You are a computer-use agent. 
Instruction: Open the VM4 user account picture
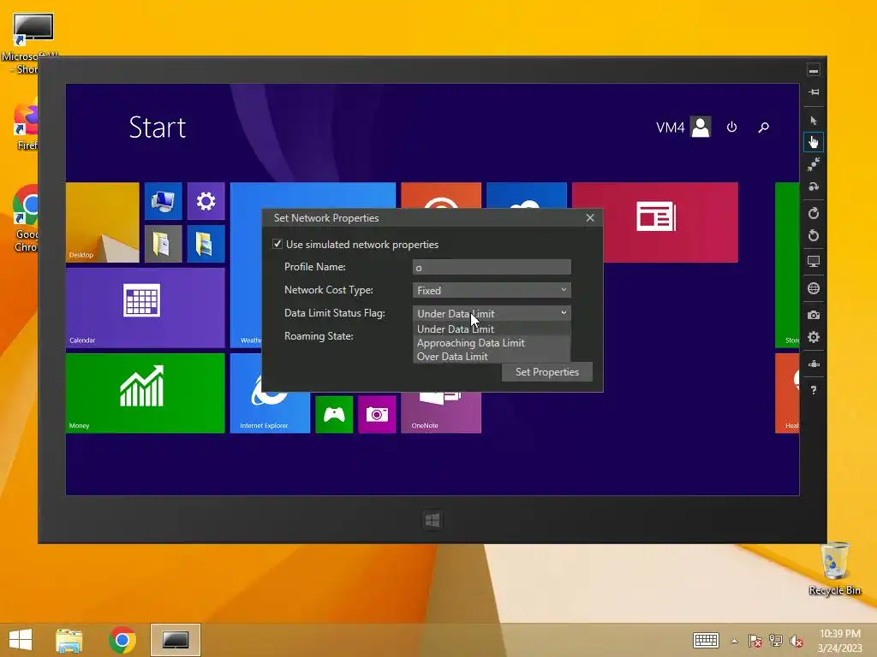(701, 127)
